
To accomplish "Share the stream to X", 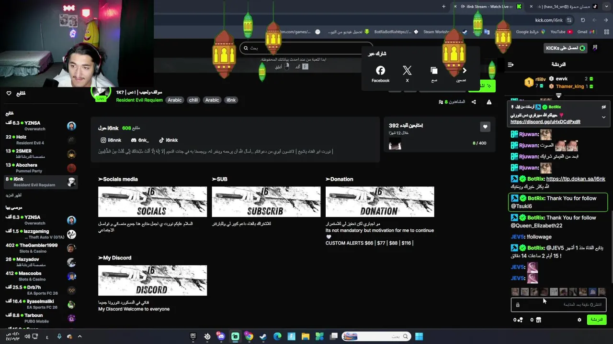I will click(407, 74).
